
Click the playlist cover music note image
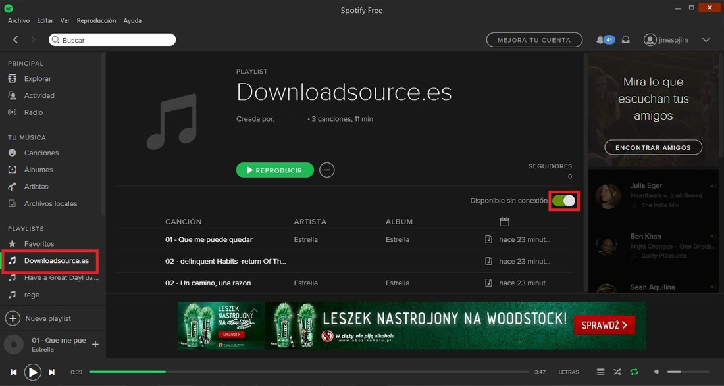click(x=172, y=121)
